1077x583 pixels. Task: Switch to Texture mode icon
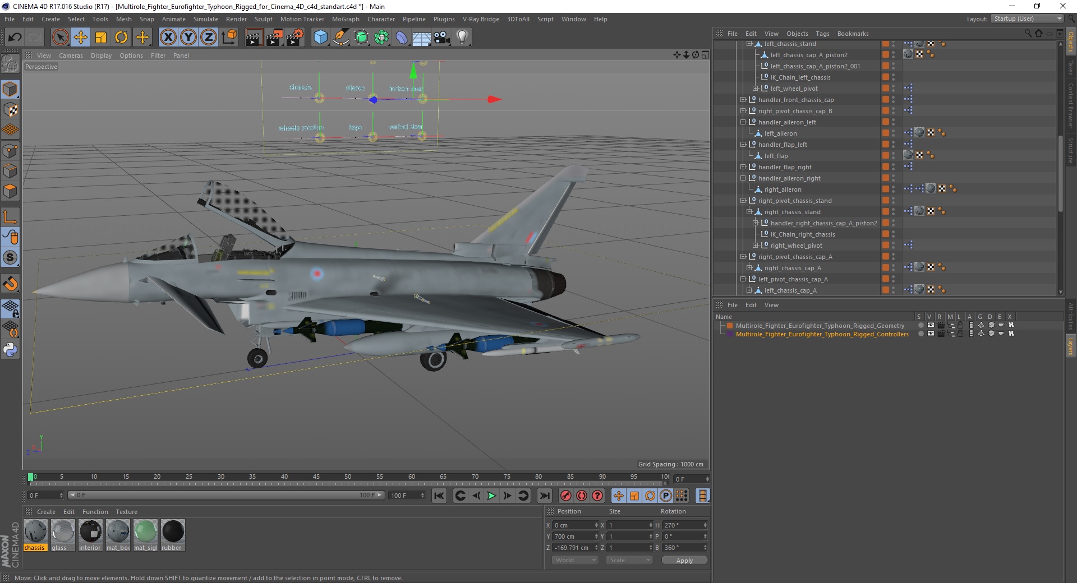click(10, 109)
